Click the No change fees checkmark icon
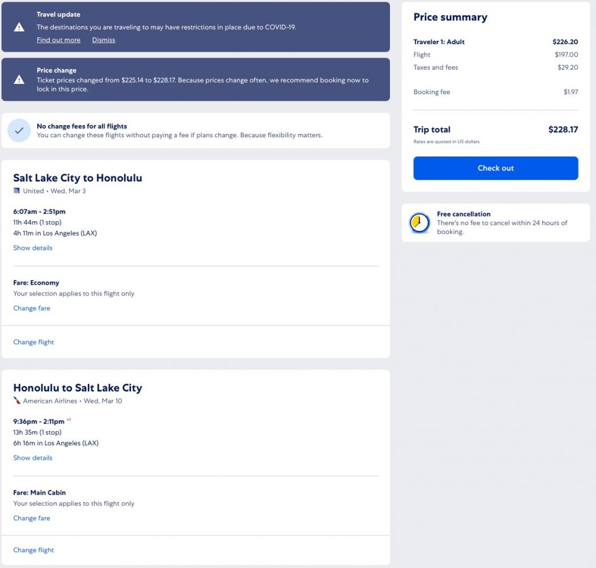The width and height of the screenshot is (596, 568). coord(19,131)
